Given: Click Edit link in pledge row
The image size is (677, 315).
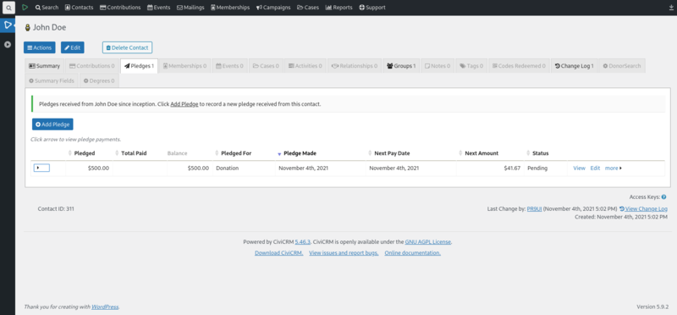Looking at the screenshot, I should tap(595, 169).
